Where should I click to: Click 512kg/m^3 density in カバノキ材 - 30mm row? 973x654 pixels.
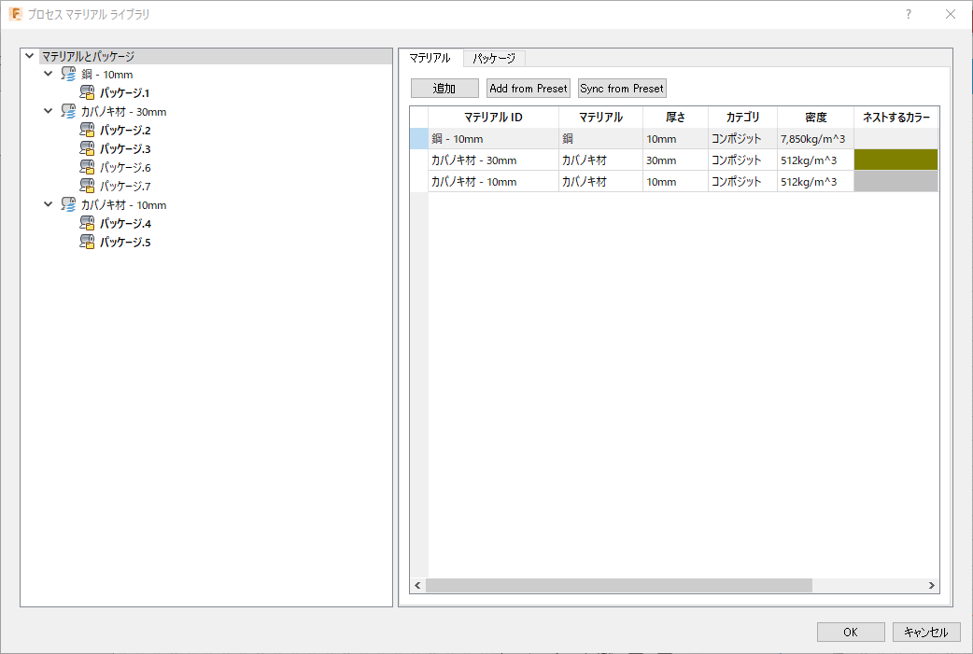pos(815,160)
